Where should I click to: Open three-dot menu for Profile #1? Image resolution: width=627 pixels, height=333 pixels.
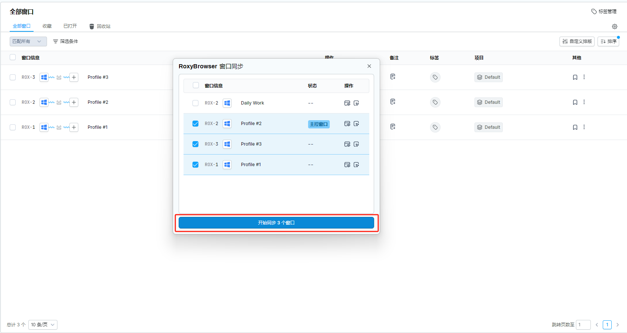tap(584, 127)
